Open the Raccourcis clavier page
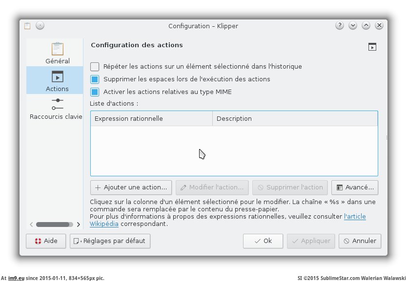The image size is (407, 281). (x=56, y=108)
